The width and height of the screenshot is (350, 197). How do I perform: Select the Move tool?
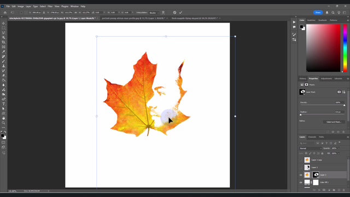[4, 23]
